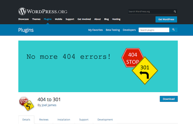Open the Blog link
Viewport: 193px width, 125px height.
[106, 19]
